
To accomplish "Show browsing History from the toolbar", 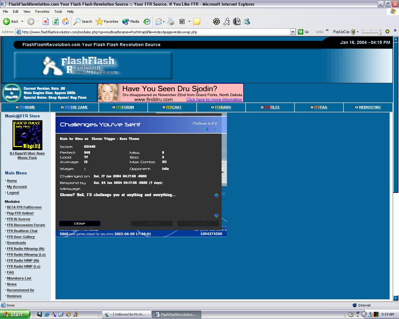I will (147, 21).
